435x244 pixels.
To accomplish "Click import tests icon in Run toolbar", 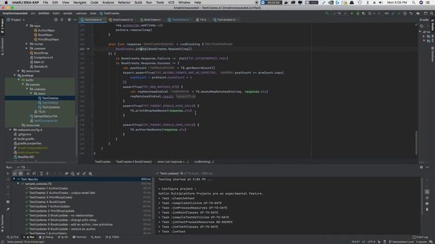I will [78, 174].
